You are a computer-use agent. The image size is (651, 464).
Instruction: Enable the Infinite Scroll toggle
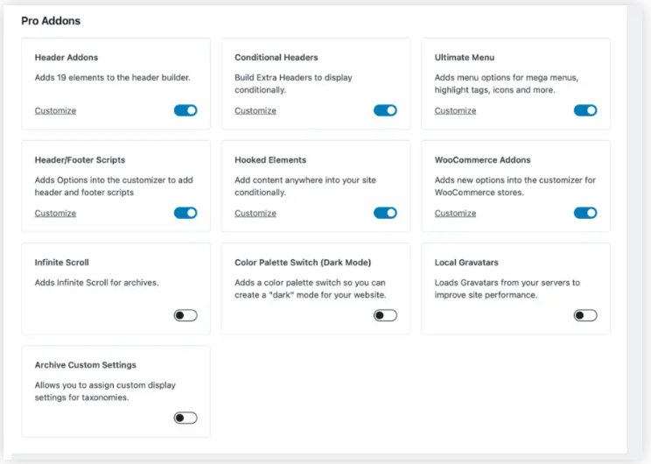pyautogui.click(x=185, y=315)
